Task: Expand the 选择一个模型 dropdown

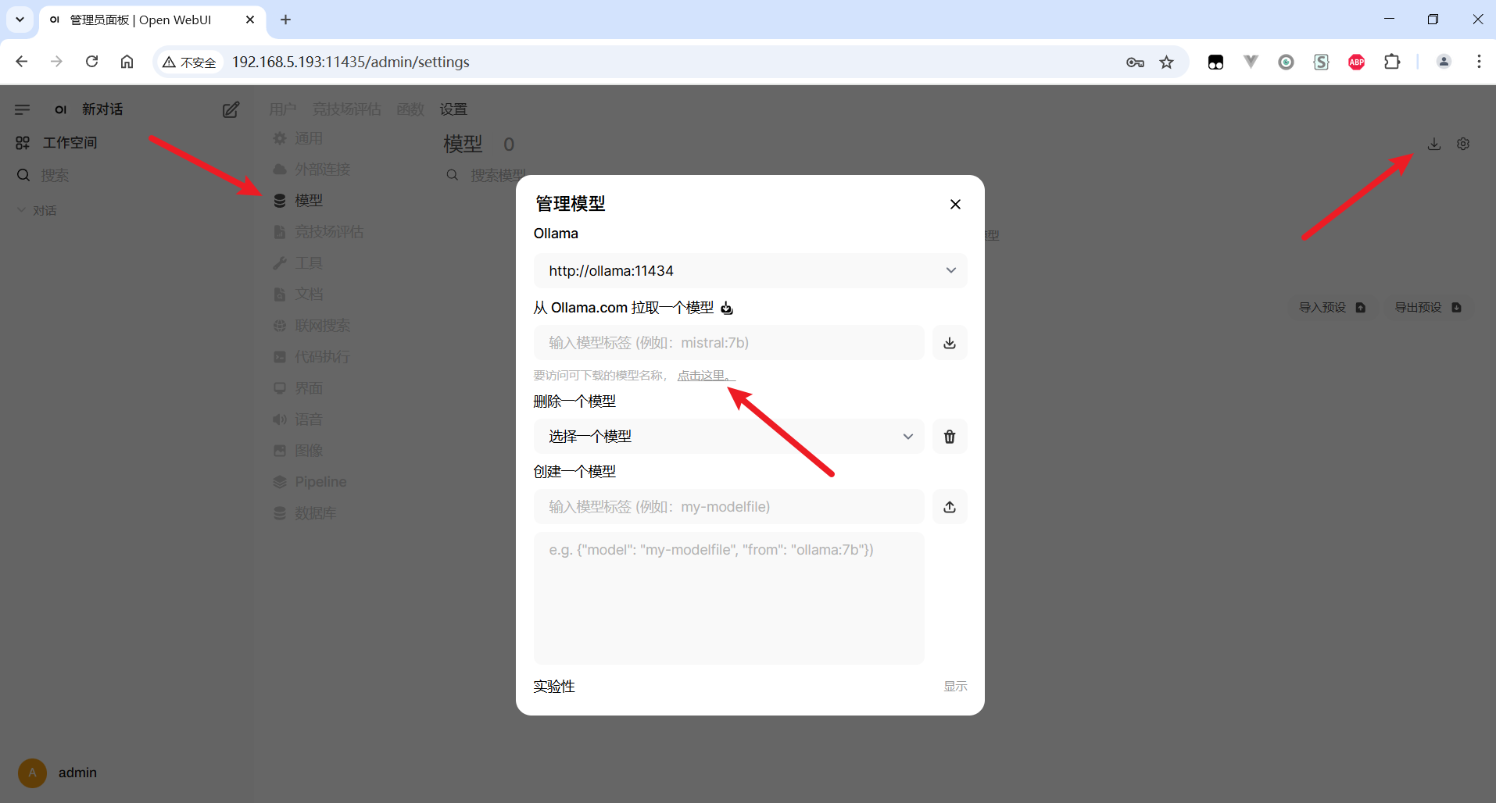Action: pos(728,437)
